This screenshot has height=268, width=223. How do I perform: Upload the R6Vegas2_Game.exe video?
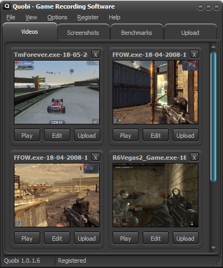(x=185, y=239)
